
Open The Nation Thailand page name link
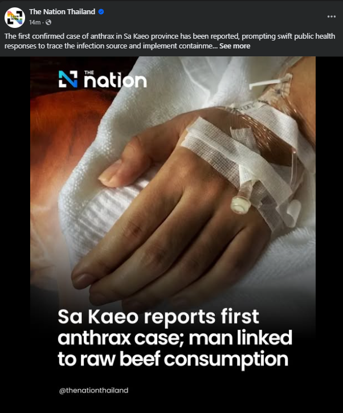pyautogui.click(x=62, y=11)
